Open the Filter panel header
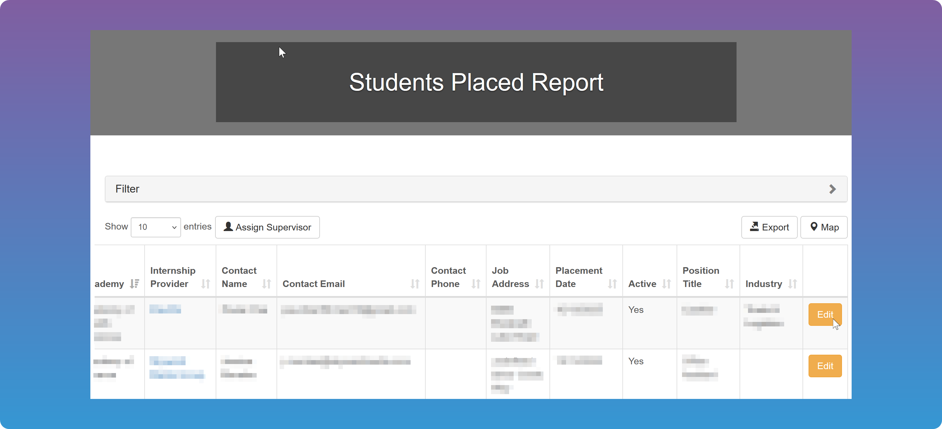Screen dimensions: 942x429 476,189
